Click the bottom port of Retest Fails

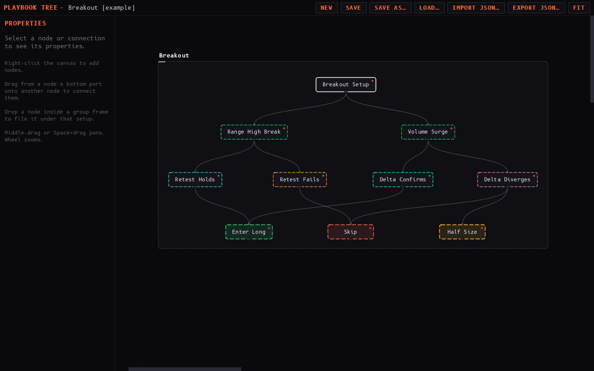(x=300, y=187)
